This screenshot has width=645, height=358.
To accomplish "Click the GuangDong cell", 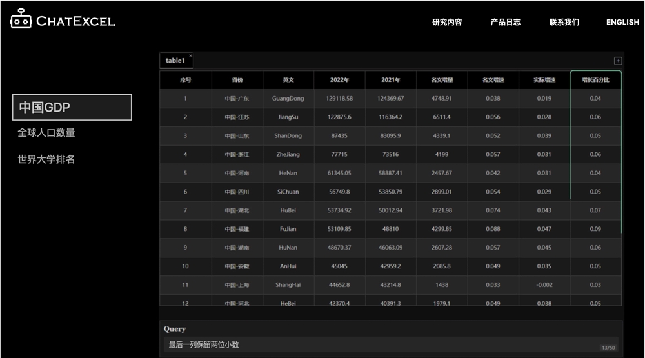I will pos(288,99).
